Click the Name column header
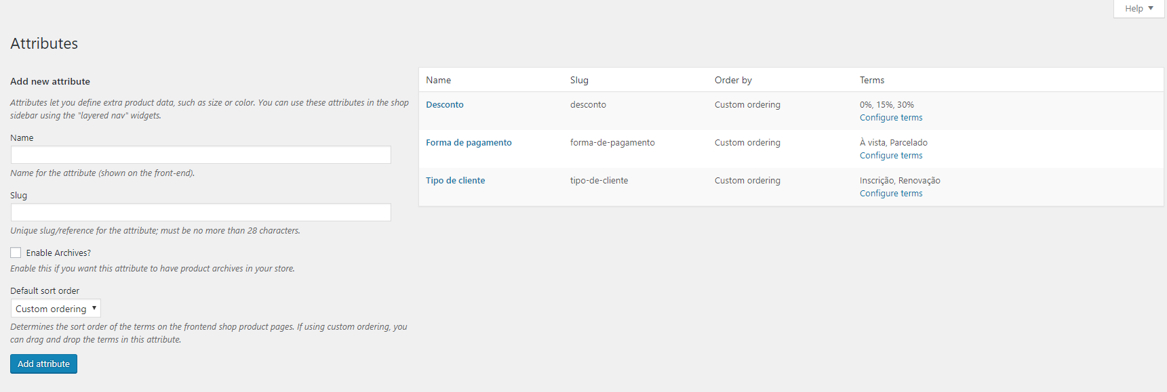The height and width of the screenshot is (392, 1167). [438, 80]
